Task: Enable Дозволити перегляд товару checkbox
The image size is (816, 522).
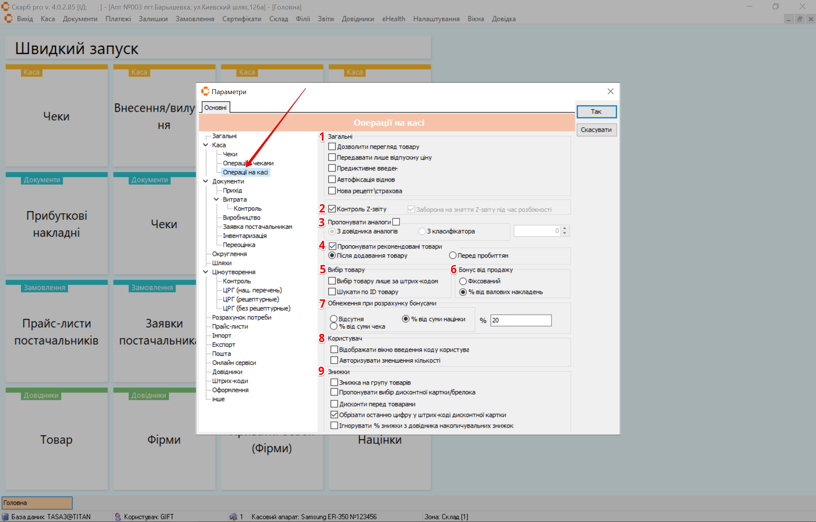Action: pos(332,147)
